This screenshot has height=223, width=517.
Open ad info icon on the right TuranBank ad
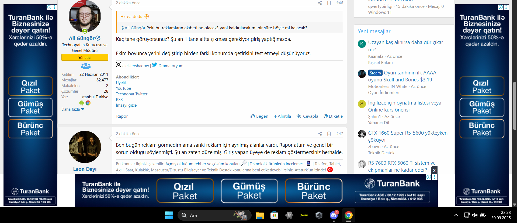click(501, 7)
